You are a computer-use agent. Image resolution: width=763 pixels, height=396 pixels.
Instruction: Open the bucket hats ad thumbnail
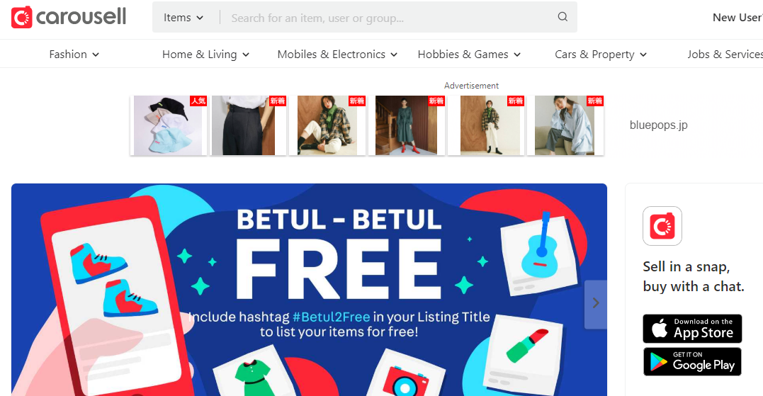point(169,125)
